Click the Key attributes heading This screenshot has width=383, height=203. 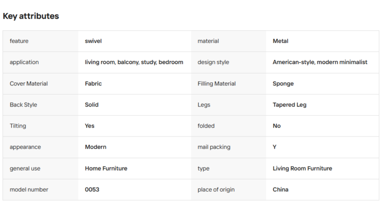[x=31, y=16]
